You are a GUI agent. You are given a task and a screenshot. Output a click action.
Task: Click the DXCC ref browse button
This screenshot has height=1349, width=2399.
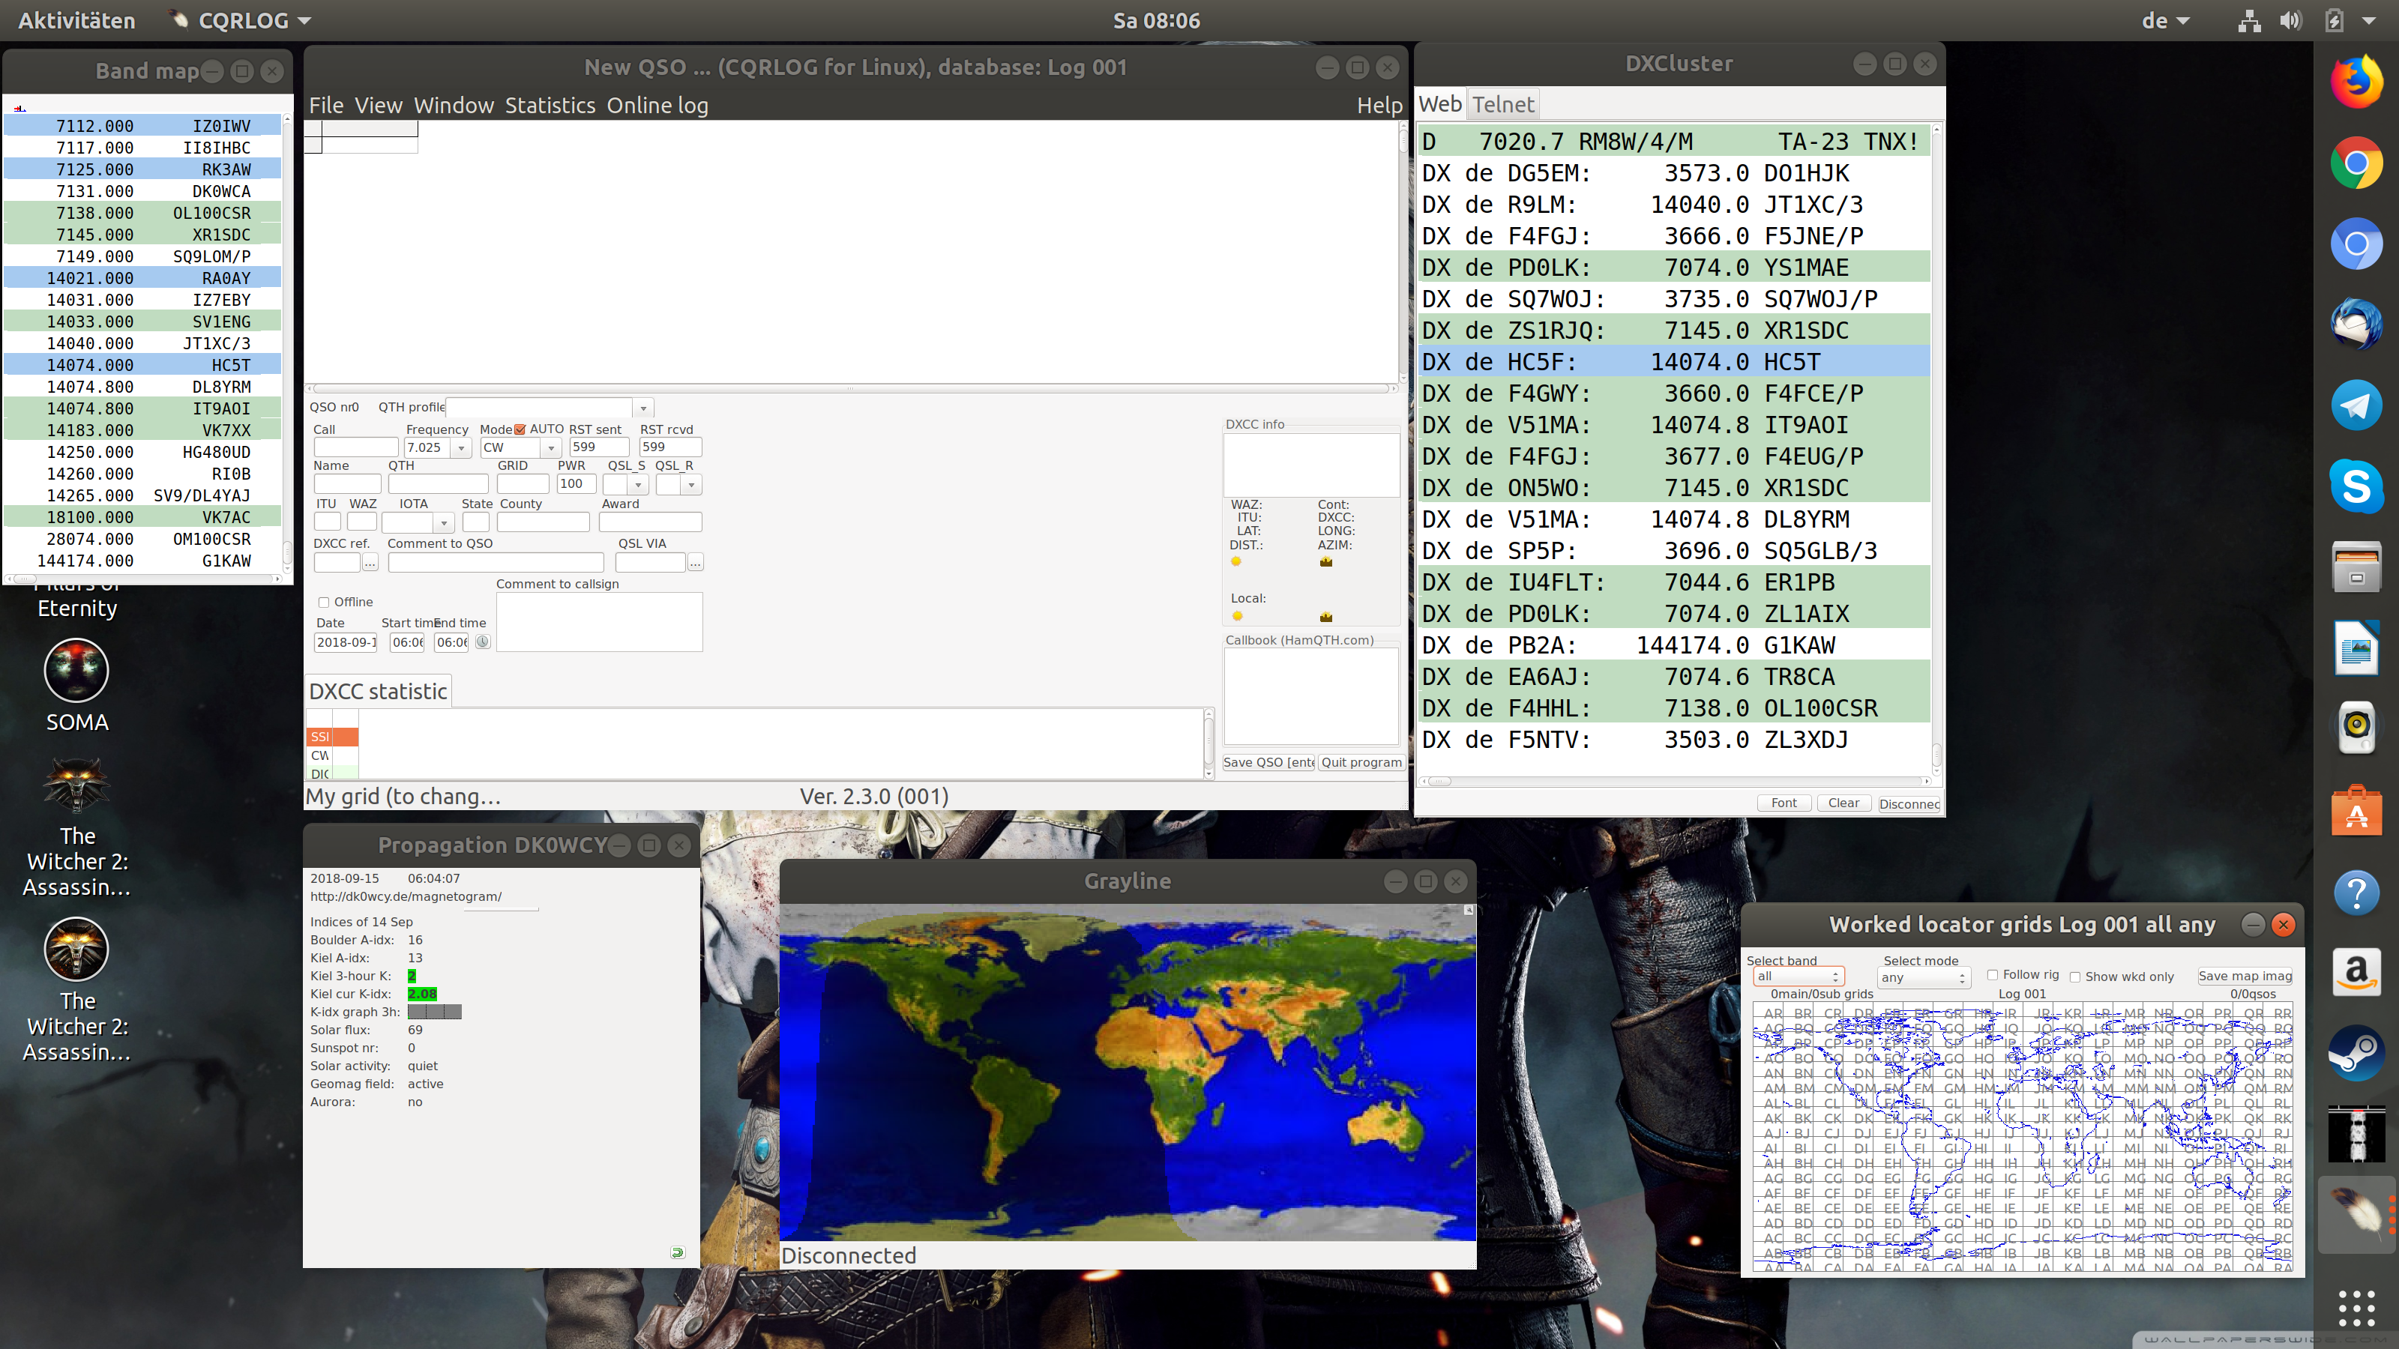coord(370,564)
